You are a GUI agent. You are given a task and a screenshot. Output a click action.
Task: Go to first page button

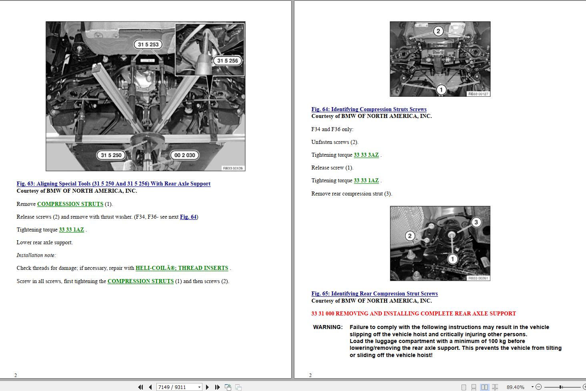pos(140,387)
